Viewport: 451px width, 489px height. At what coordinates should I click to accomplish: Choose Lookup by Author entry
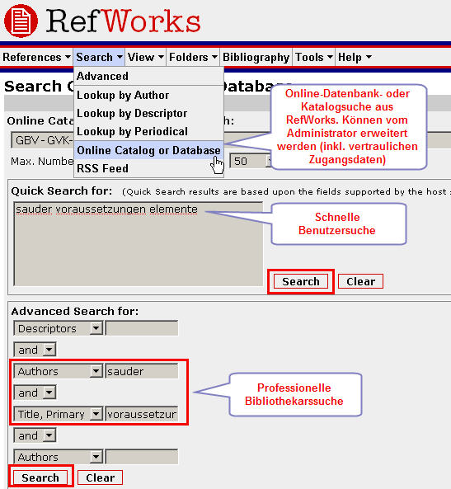pos(148,95)
